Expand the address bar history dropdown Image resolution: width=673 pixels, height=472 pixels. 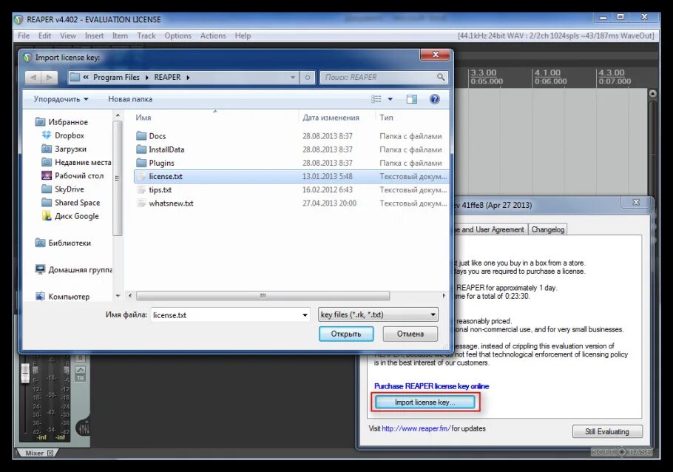pos(293,77)
